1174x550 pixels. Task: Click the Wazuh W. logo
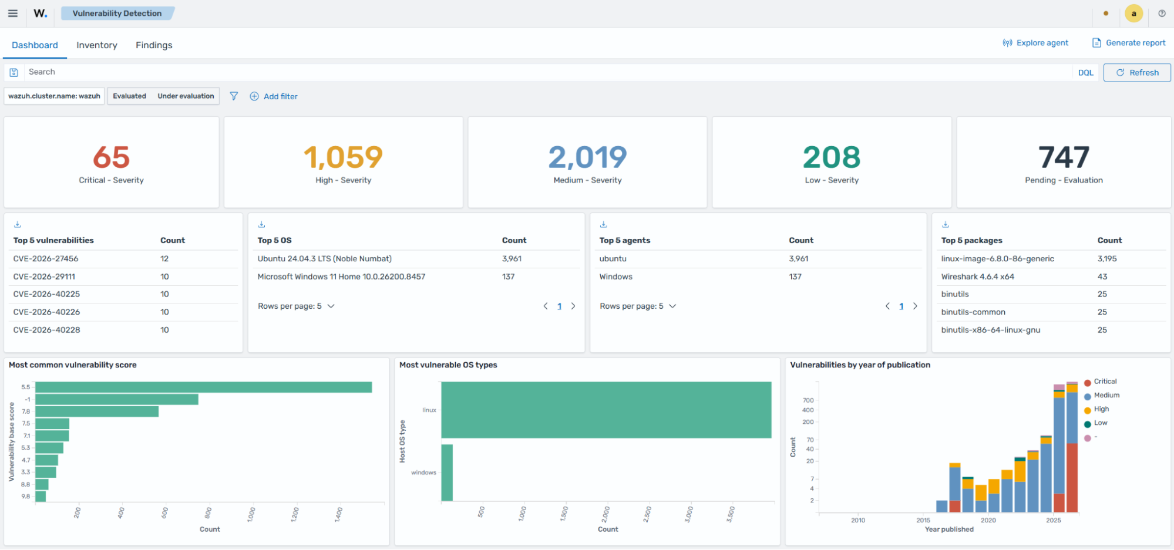(40, 13)
